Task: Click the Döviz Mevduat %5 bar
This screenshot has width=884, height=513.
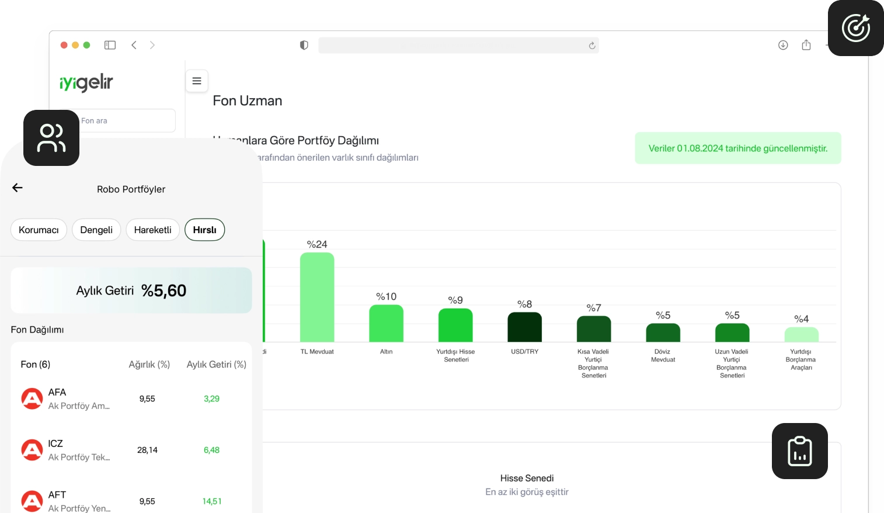Action: 663,333
